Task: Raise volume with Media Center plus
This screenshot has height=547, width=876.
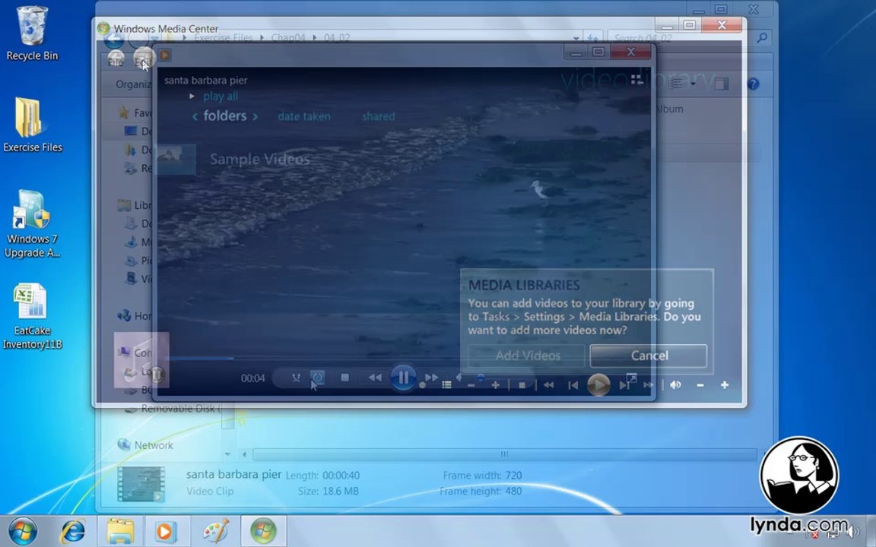Action: [x=725, y=385]
